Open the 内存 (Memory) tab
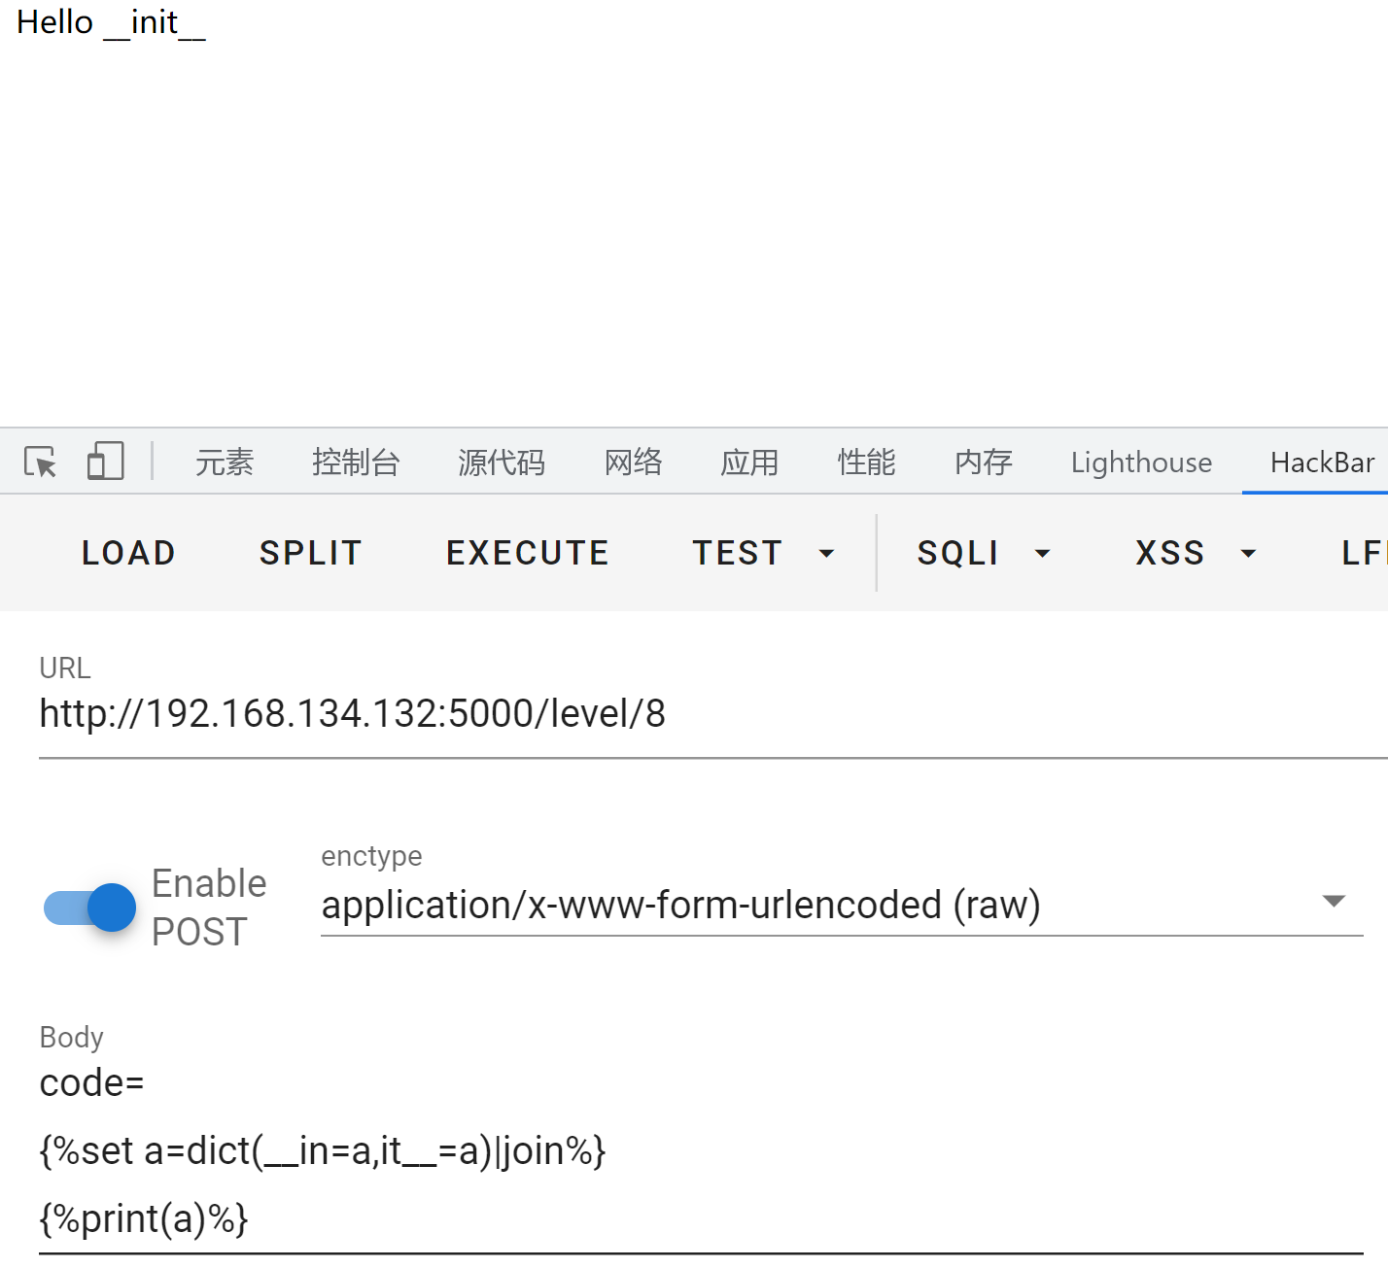The height and width of the screenshot is (1268, 1388). tap(983, 463)
